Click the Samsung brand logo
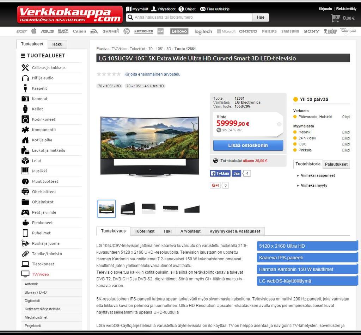 (x=290, y=31)
